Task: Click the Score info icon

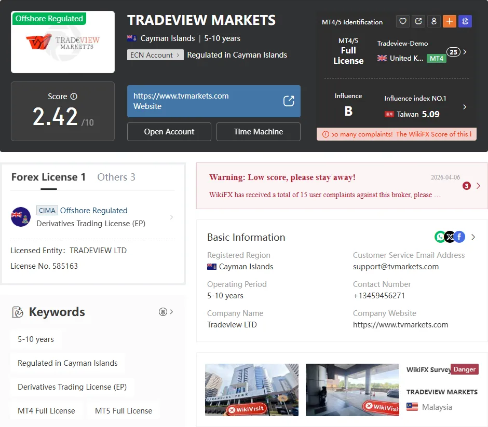Action: tap(74, 97)
